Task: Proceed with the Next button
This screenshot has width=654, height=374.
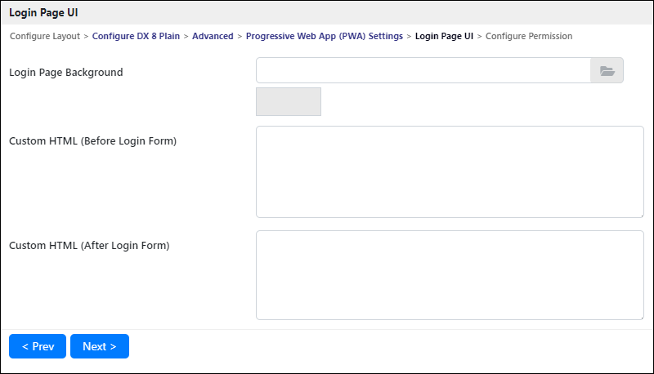Action: [100, 346]
